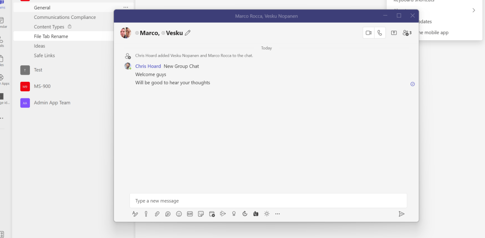The image size is (485, 238).
Task: Click the Type a new message box
Action: [x=268, y=201]
